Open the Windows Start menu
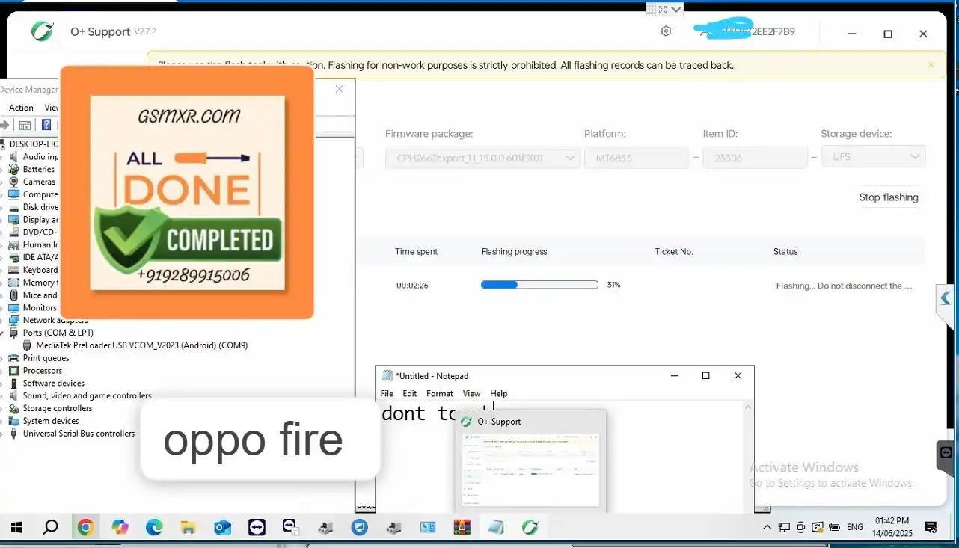This screenshot has height=548, width=959. click(16, 527)
